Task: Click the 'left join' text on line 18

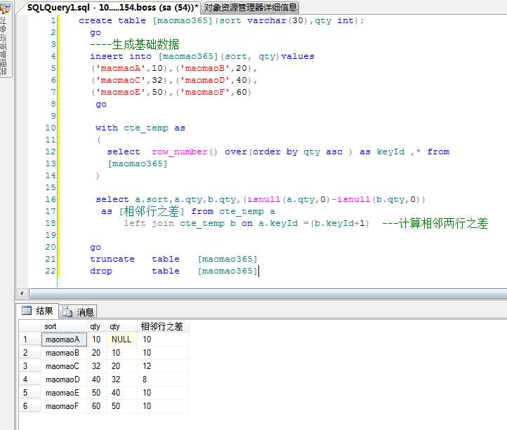Action: (149, 224)
